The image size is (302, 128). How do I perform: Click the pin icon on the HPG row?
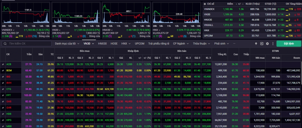tap(3, 120)
